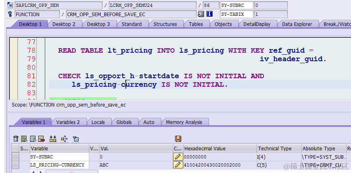Click the FUNCTION event type field
351x173 pixels.
(x=37, y=14)
